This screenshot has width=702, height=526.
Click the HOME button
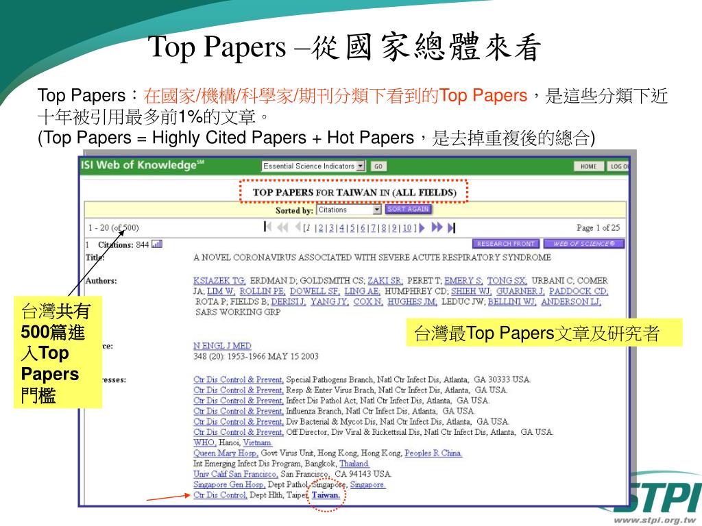[x=589, y=166]
